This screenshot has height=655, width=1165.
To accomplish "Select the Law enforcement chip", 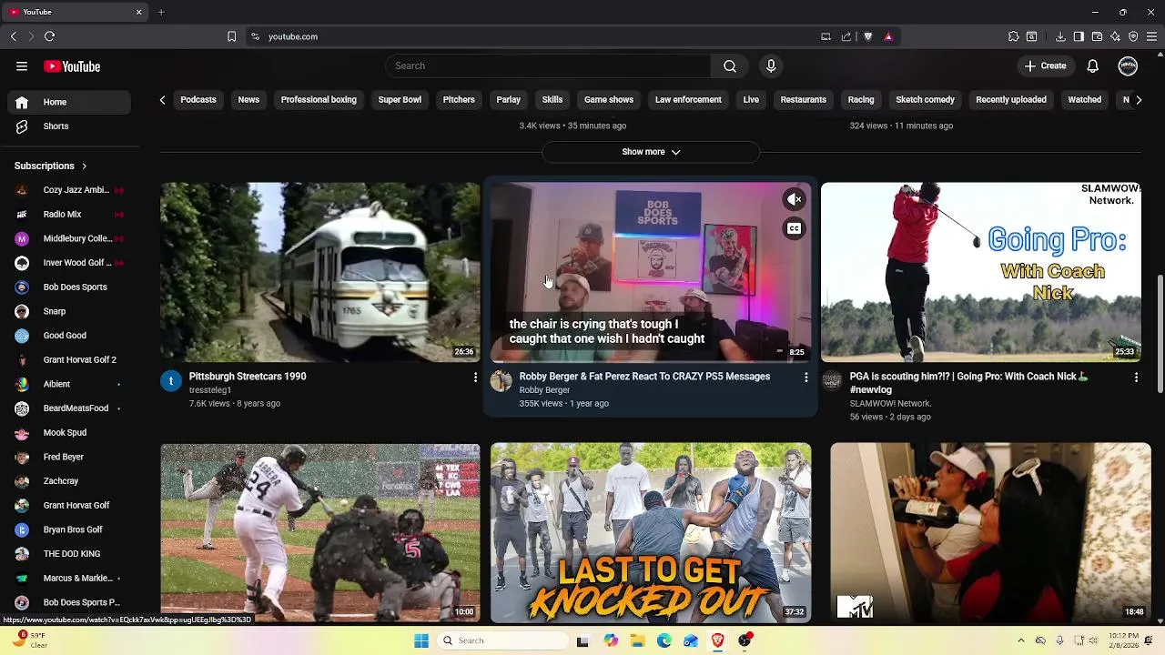I will (x=688, y=100).
